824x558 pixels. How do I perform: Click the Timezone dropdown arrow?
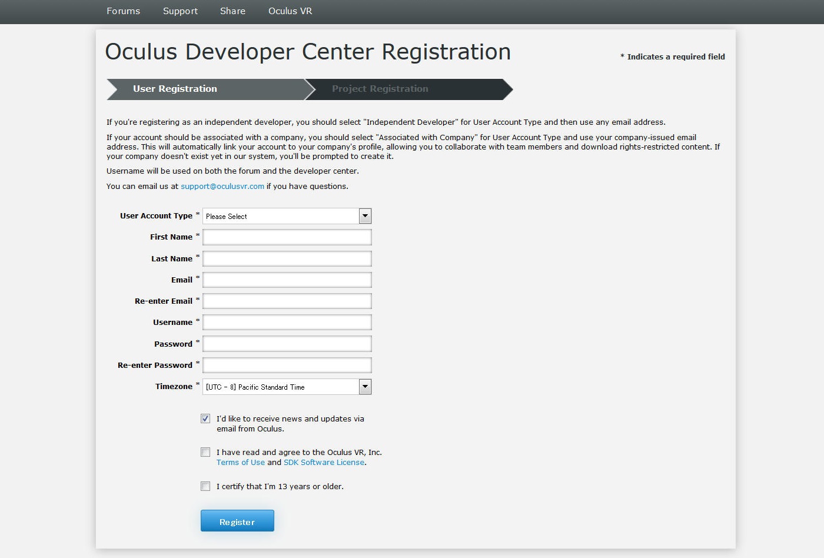tap(365, 387)
